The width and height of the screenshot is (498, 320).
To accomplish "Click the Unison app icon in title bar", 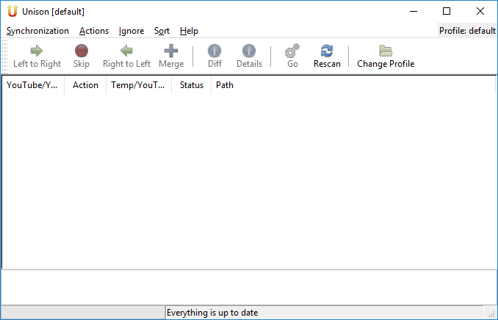I will [x=12, y=12].
